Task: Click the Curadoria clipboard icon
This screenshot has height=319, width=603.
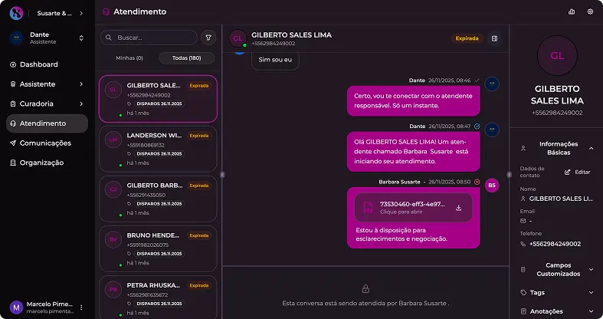Action: [x=13, y=104]
